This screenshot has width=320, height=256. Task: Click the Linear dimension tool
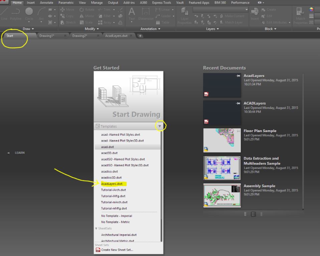[163, 10]
